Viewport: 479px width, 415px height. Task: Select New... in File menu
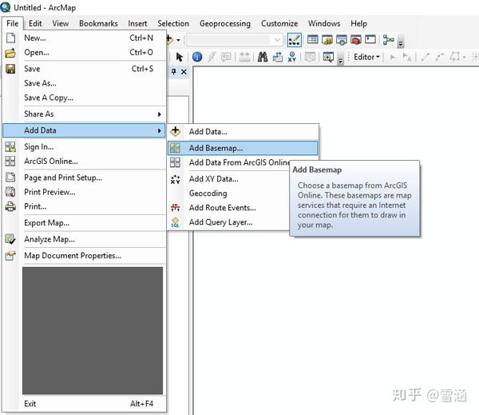click(x=85, y=38)
